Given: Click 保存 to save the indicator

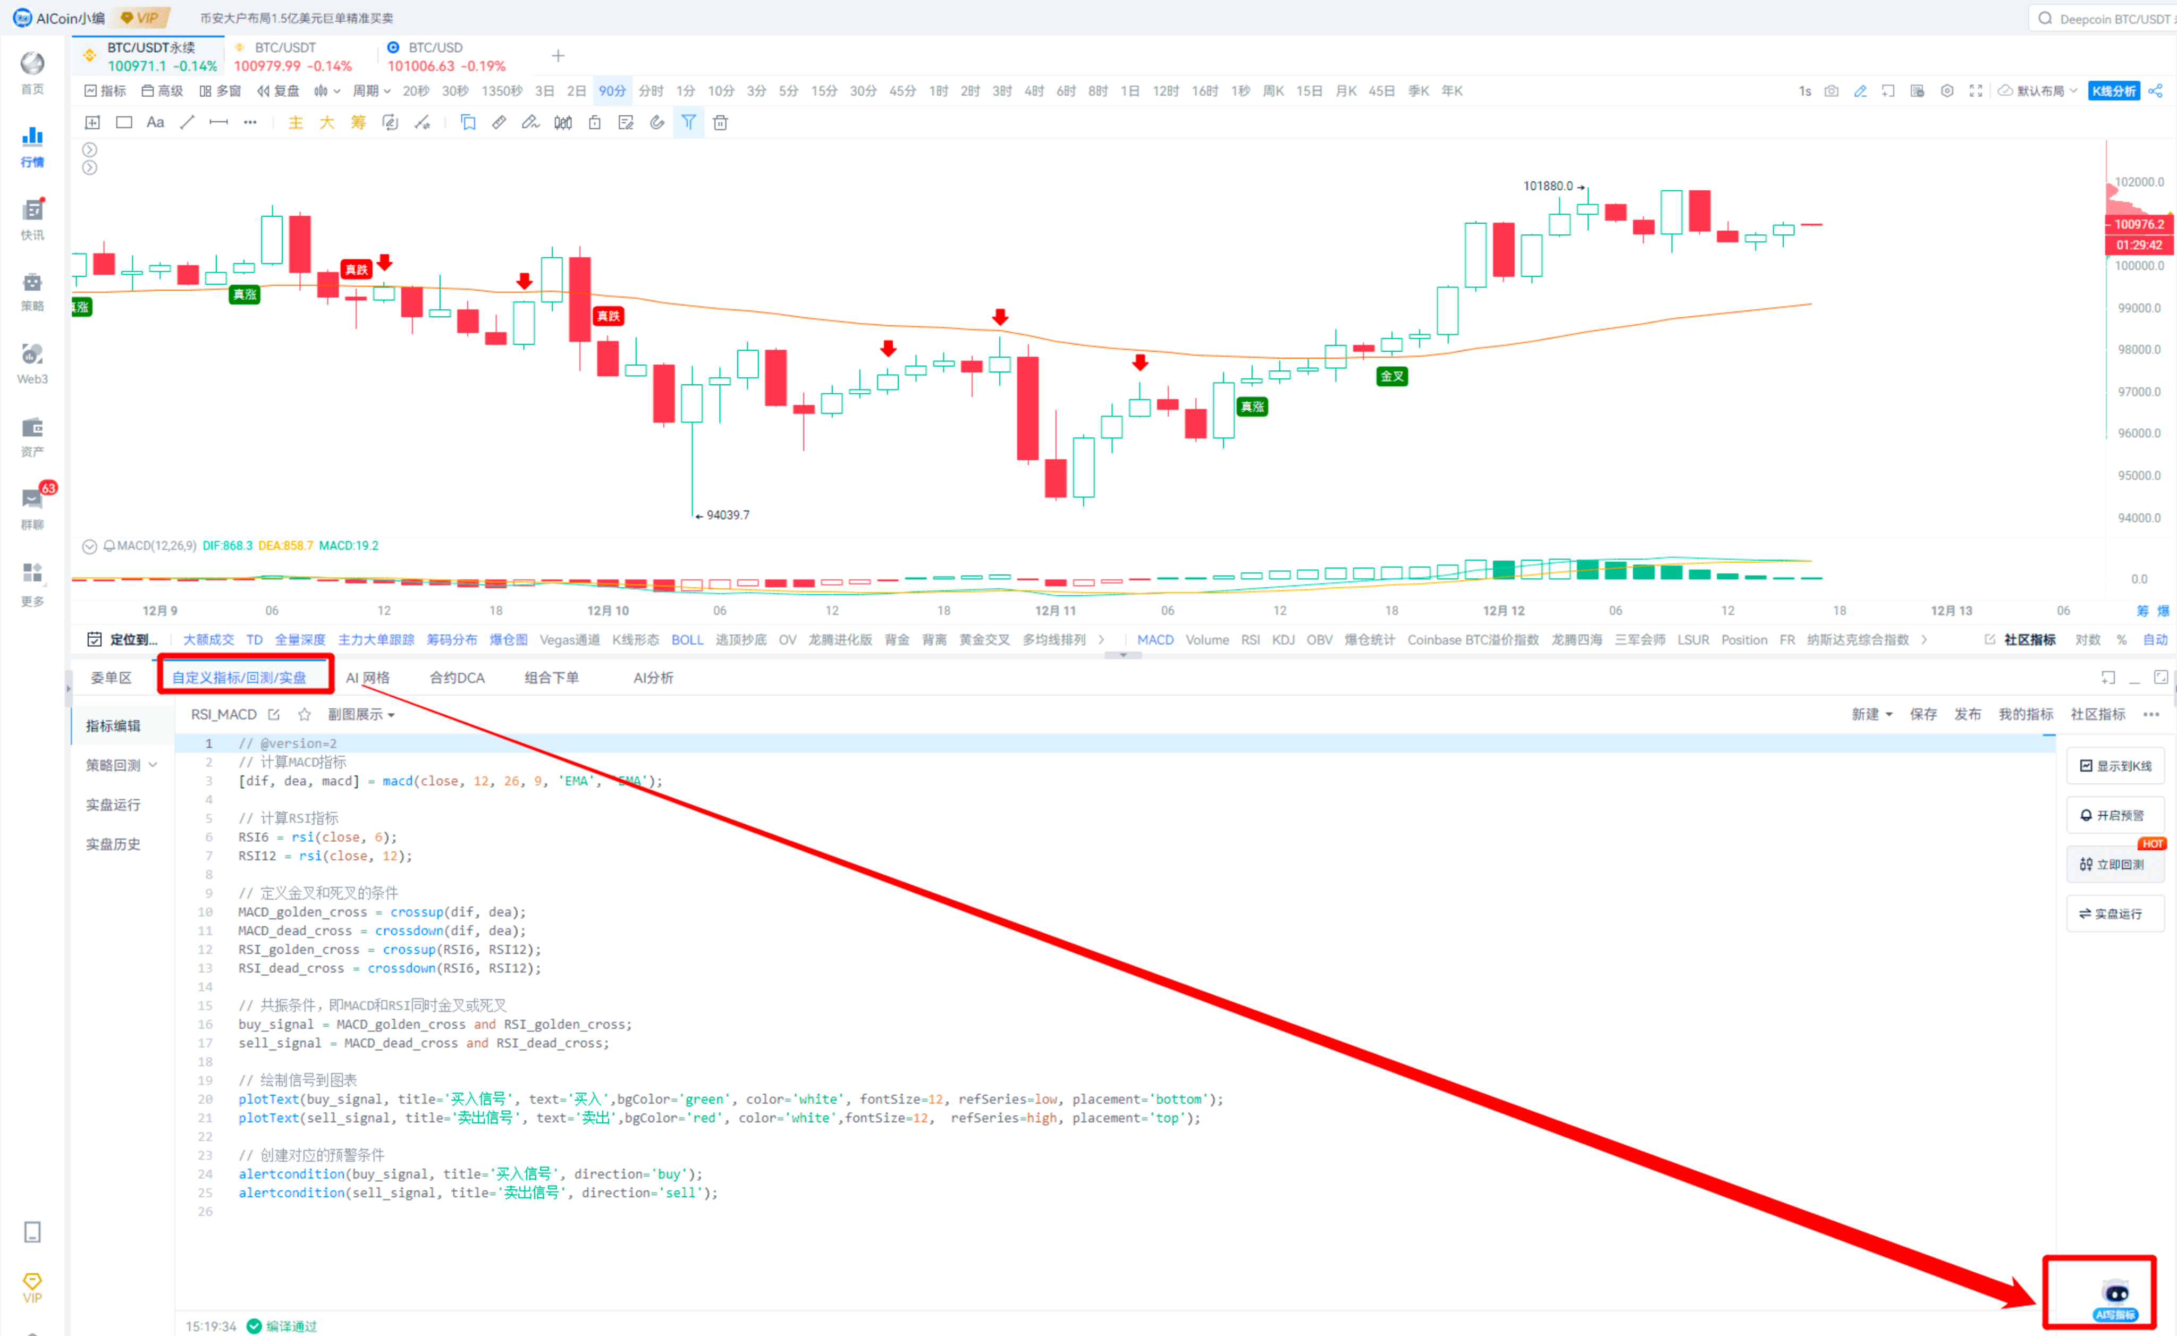Looking at the screenshot, I should click(1923, 714).
